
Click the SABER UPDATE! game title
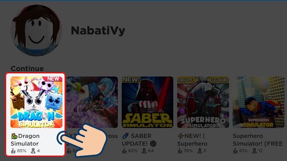[x=139, y=140]
